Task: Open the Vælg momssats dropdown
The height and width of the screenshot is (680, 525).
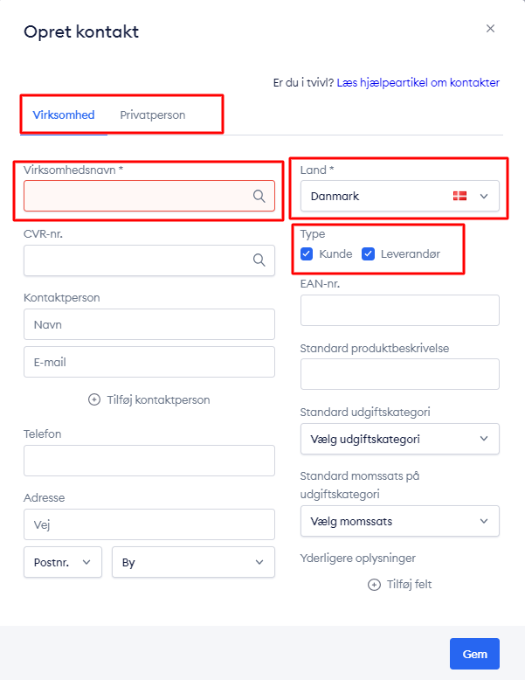Action: click(x=400, y=521)
